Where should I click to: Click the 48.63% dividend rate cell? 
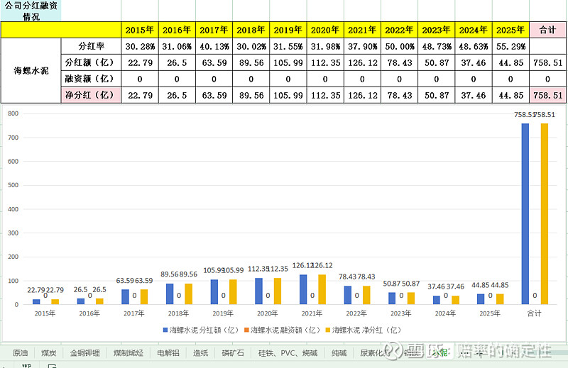tap(474, 46)
